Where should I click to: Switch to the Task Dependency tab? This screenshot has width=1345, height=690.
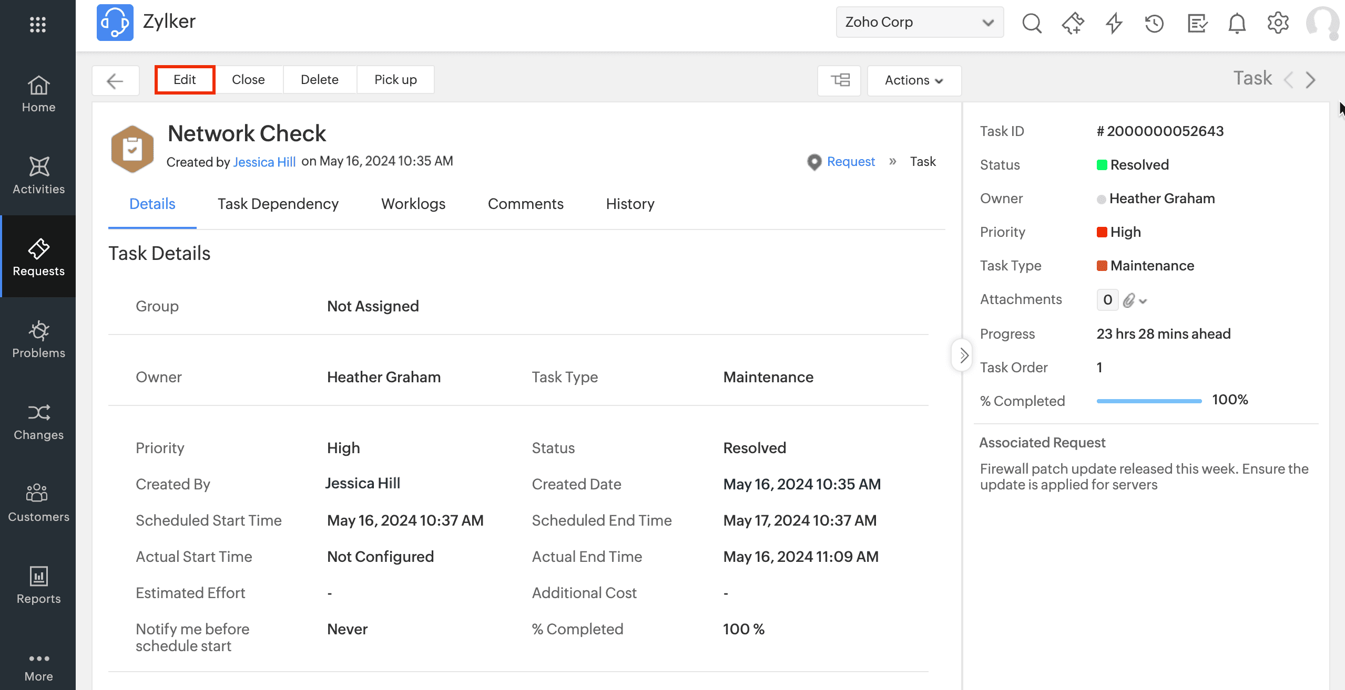[278, 204]
